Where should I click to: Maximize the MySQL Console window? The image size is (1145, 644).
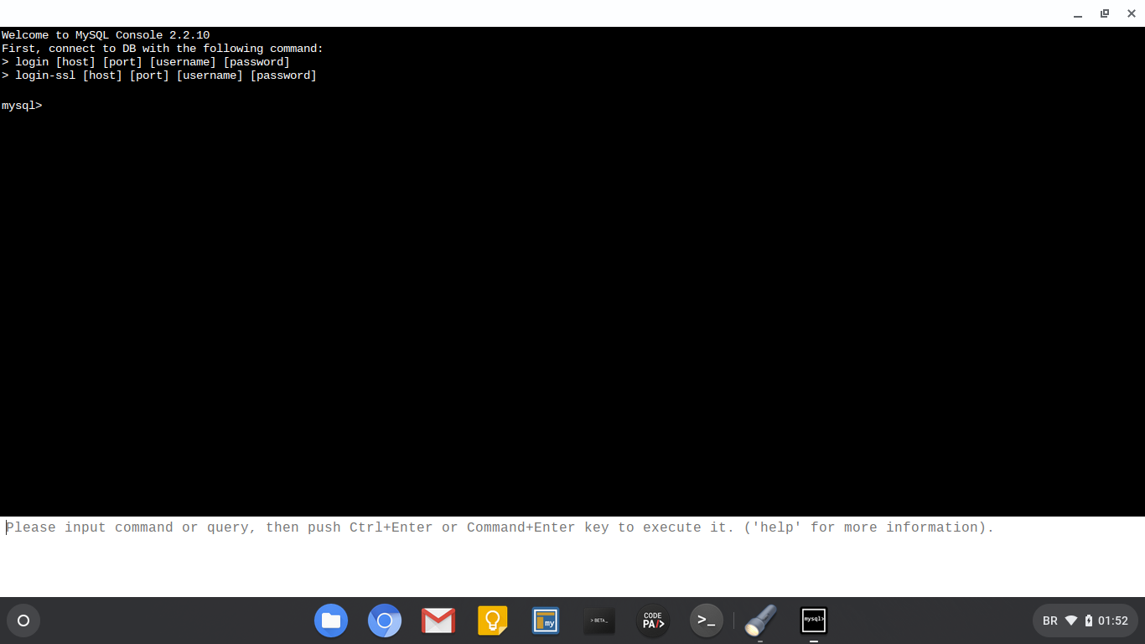[x=1105, y=13]
